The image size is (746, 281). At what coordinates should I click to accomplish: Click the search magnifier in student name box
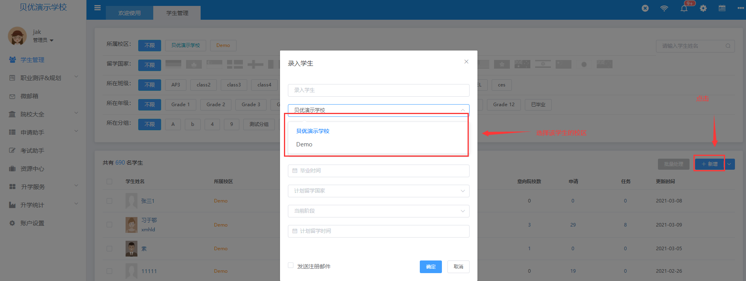pyautogui.click(x=728, y=46)
